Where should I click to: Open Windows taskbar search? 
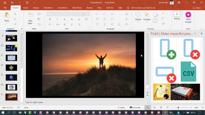tap(9, 112)
